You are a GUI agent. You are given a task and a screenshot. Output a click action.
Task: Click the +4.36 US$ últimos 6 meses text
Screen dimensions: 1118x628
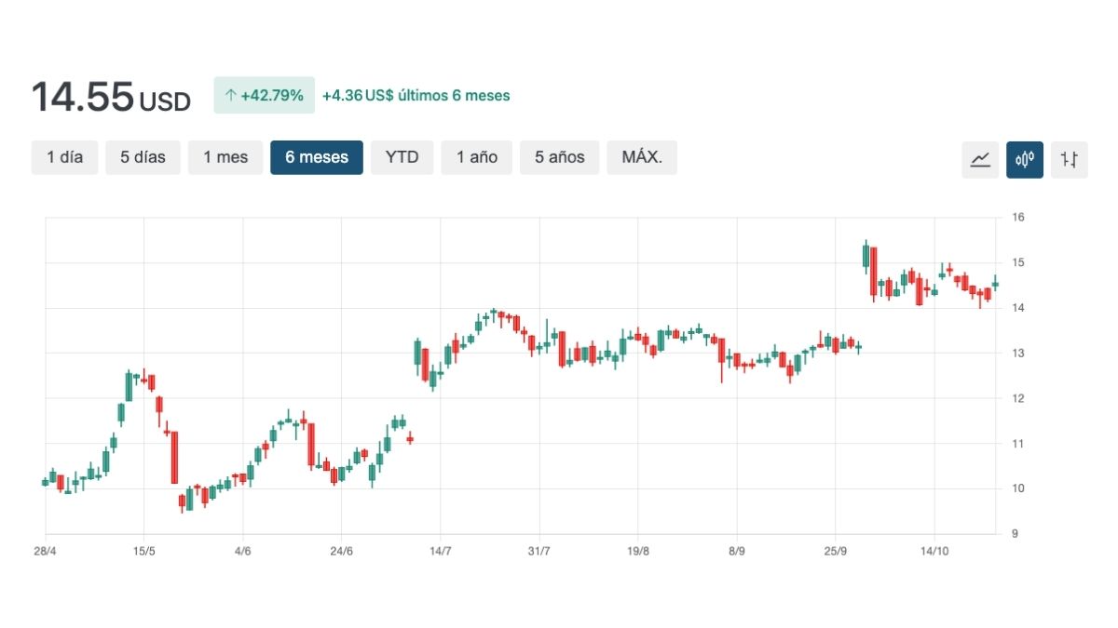click(416, 95)
